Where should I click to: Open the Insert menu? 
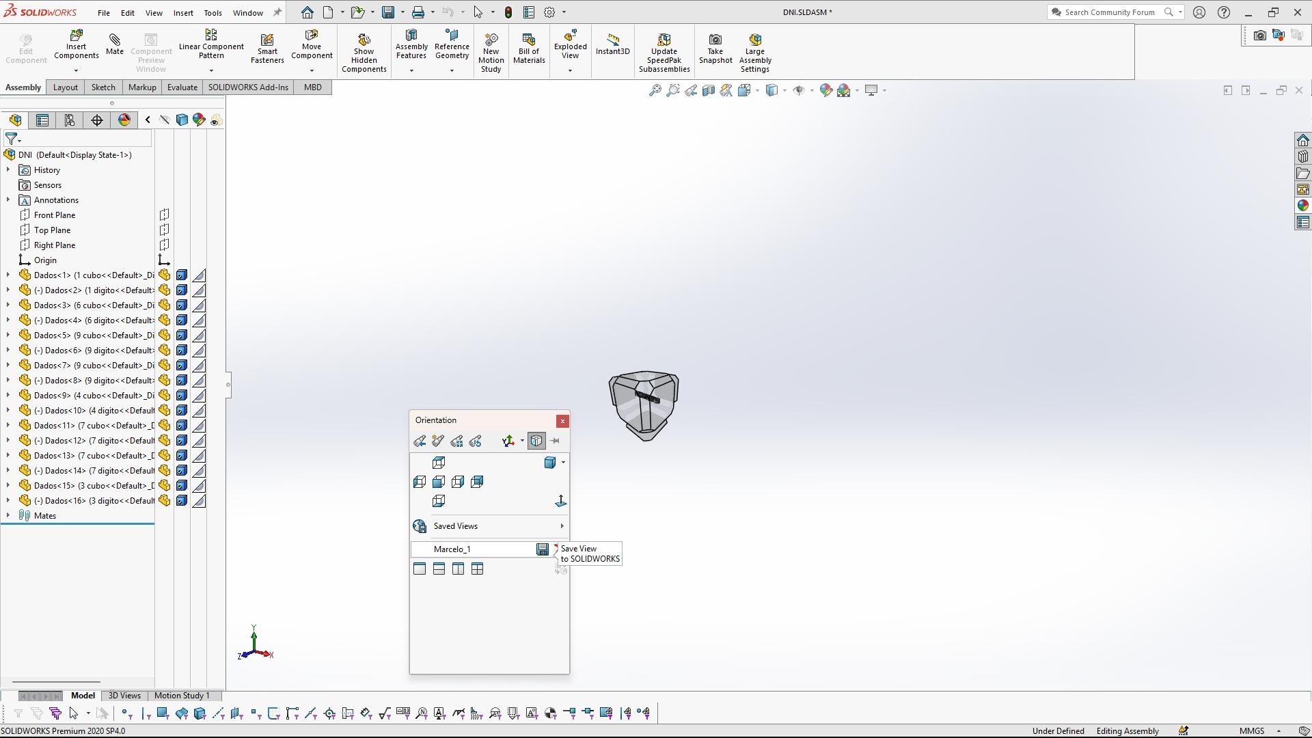(183, 12)
